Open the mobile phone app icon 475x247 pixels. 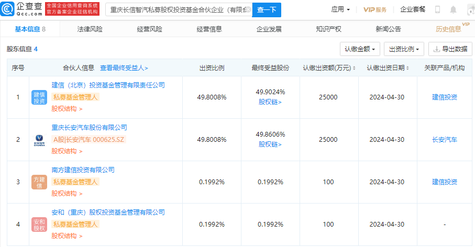point(438,9)
